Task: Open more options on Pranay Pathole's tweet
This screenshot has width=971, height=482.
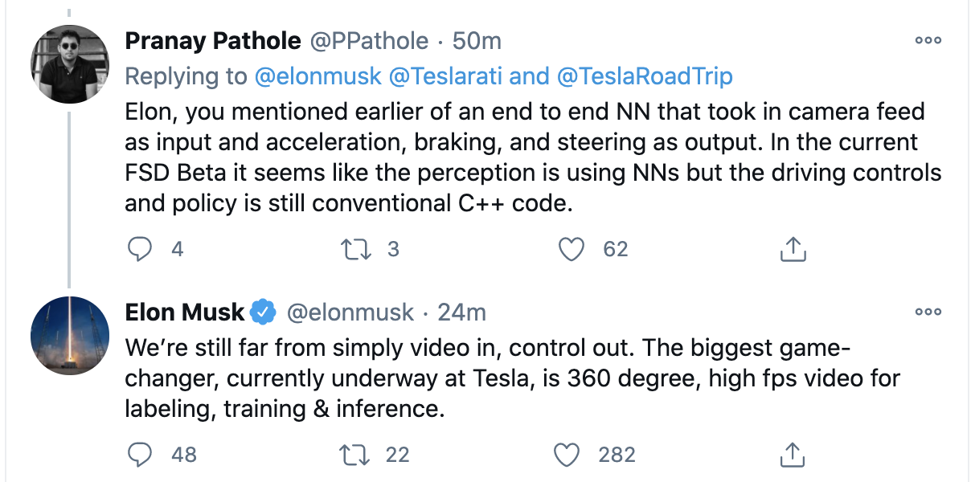Action: 928,40
